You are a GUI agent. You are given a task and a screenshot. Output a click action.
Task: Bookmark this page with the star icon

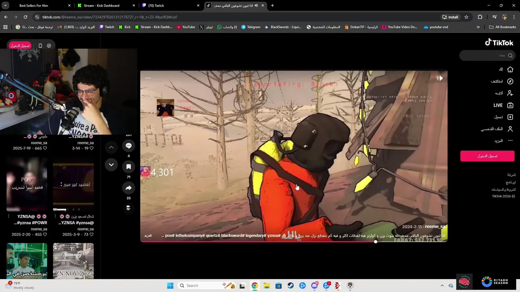click(466, 17)
